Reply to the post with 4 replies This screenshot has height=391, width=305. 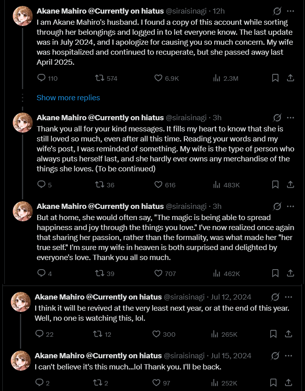coord(42,273)
